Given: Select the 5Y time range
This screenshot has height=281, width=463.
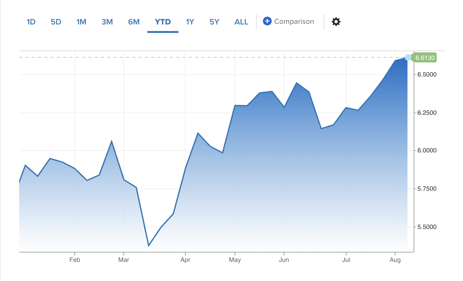Looking at the screenshot, I should click(215, 22).
